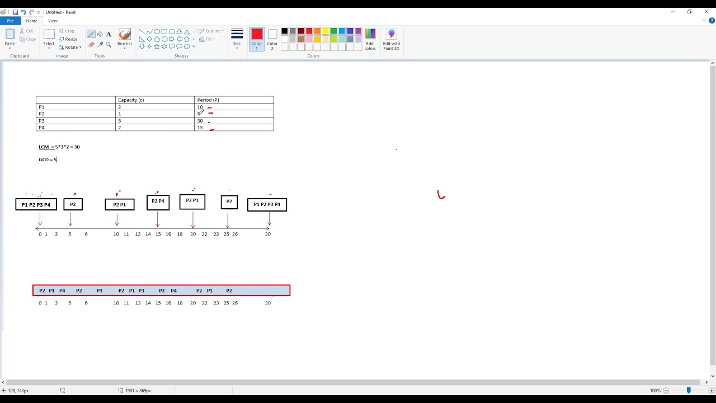Open the Paste dropdown arrow
Screen dimensions: 716x403
[x=10, y=47]
